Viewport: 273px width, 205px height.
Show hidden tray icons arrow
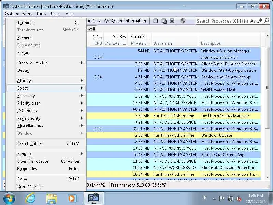pos(214,199)
